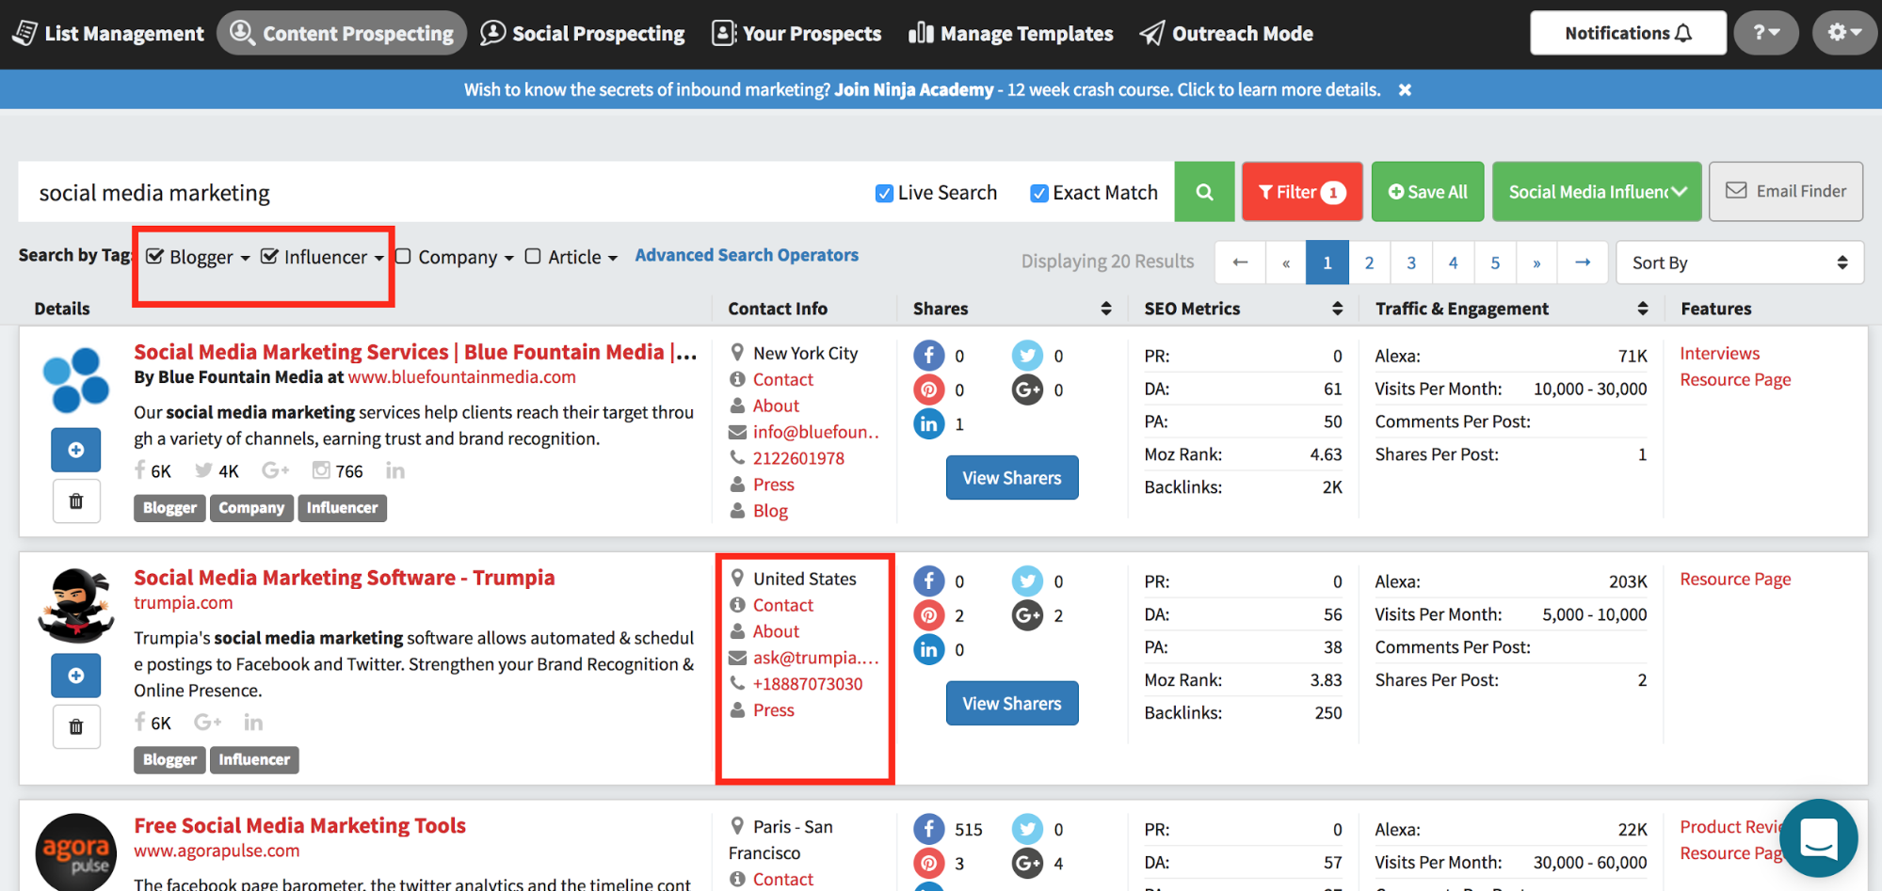
Task: Open Social Prospecting tab
Action: [583, 34]
